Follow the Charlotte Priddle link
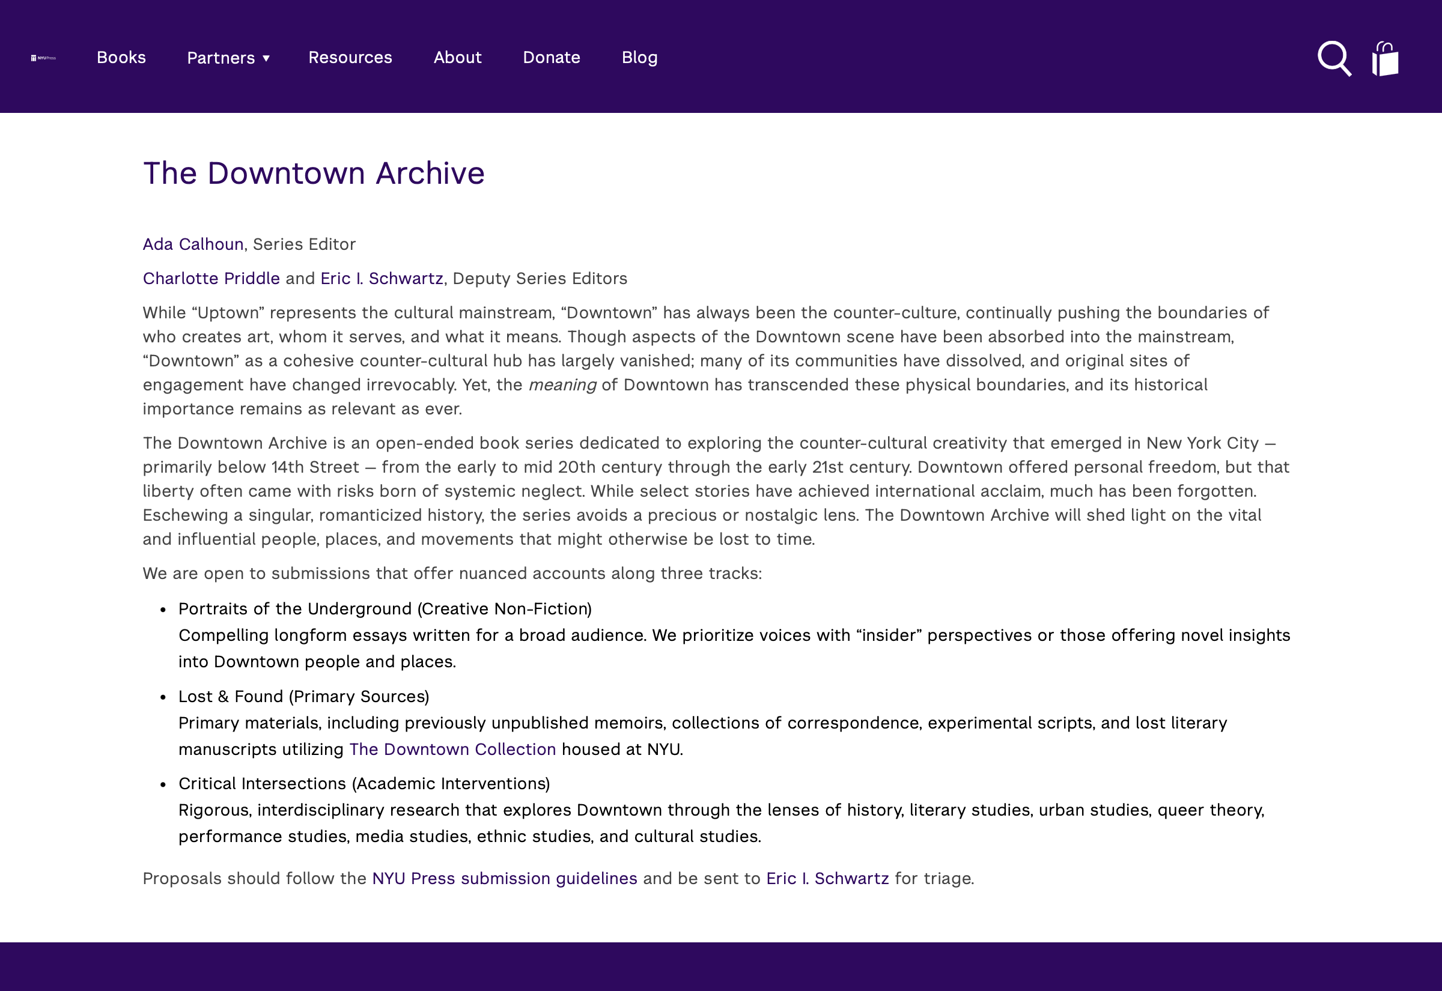Screen dimensions: 1442x991 (211, 278)
